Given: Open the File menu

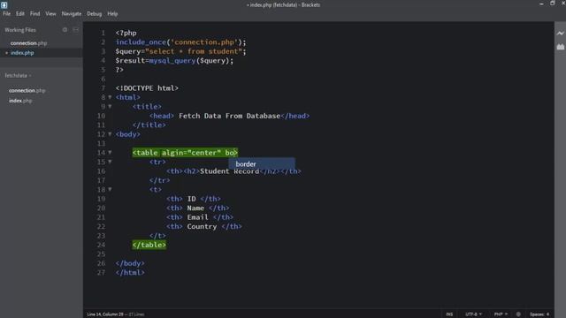Looking at the screenshot, I should [6, 14].
